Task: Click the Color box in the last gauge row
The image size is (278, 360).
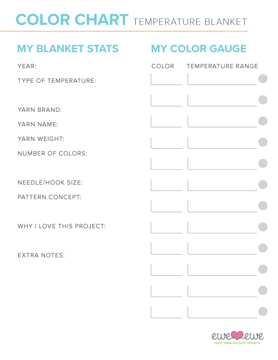Action: click(x=166, y=312)
